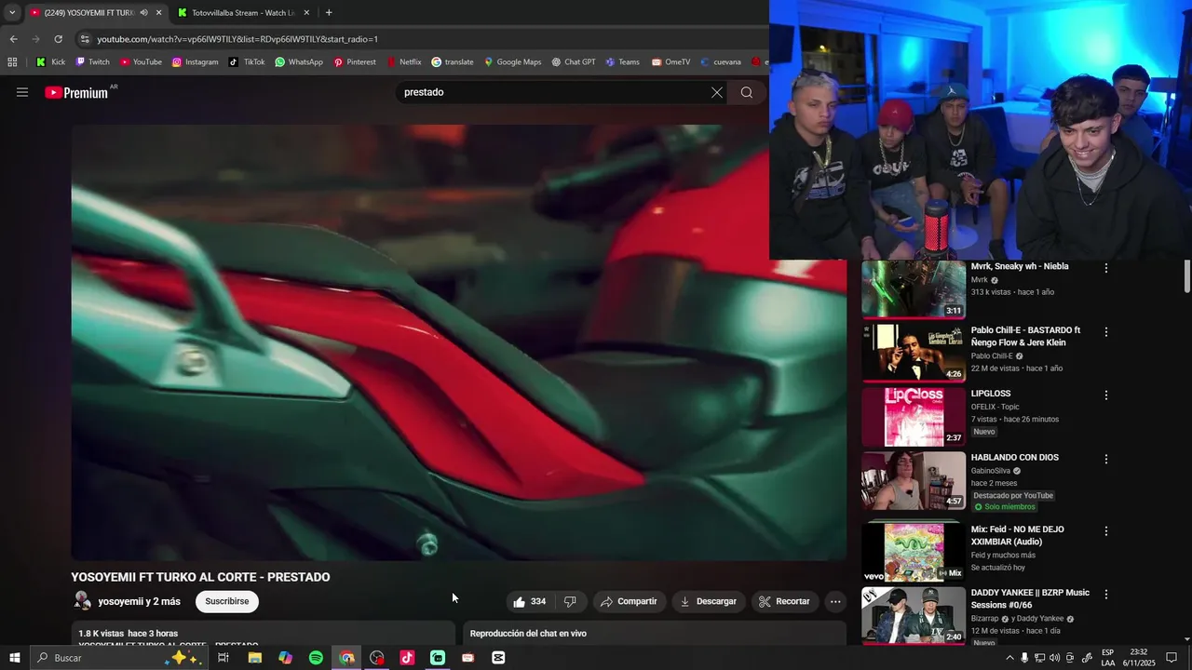
Task: Go back using the browser back arrow
Action: click(13, 39)
